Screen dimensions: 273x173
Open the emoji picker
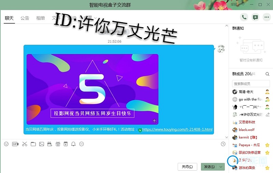[x=6, y=144]
